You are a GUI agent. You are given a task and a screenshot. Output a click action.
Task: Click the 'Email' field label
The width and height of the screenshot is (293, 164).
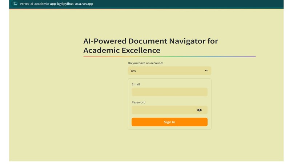pyautogui.click(x=136, y=84)
